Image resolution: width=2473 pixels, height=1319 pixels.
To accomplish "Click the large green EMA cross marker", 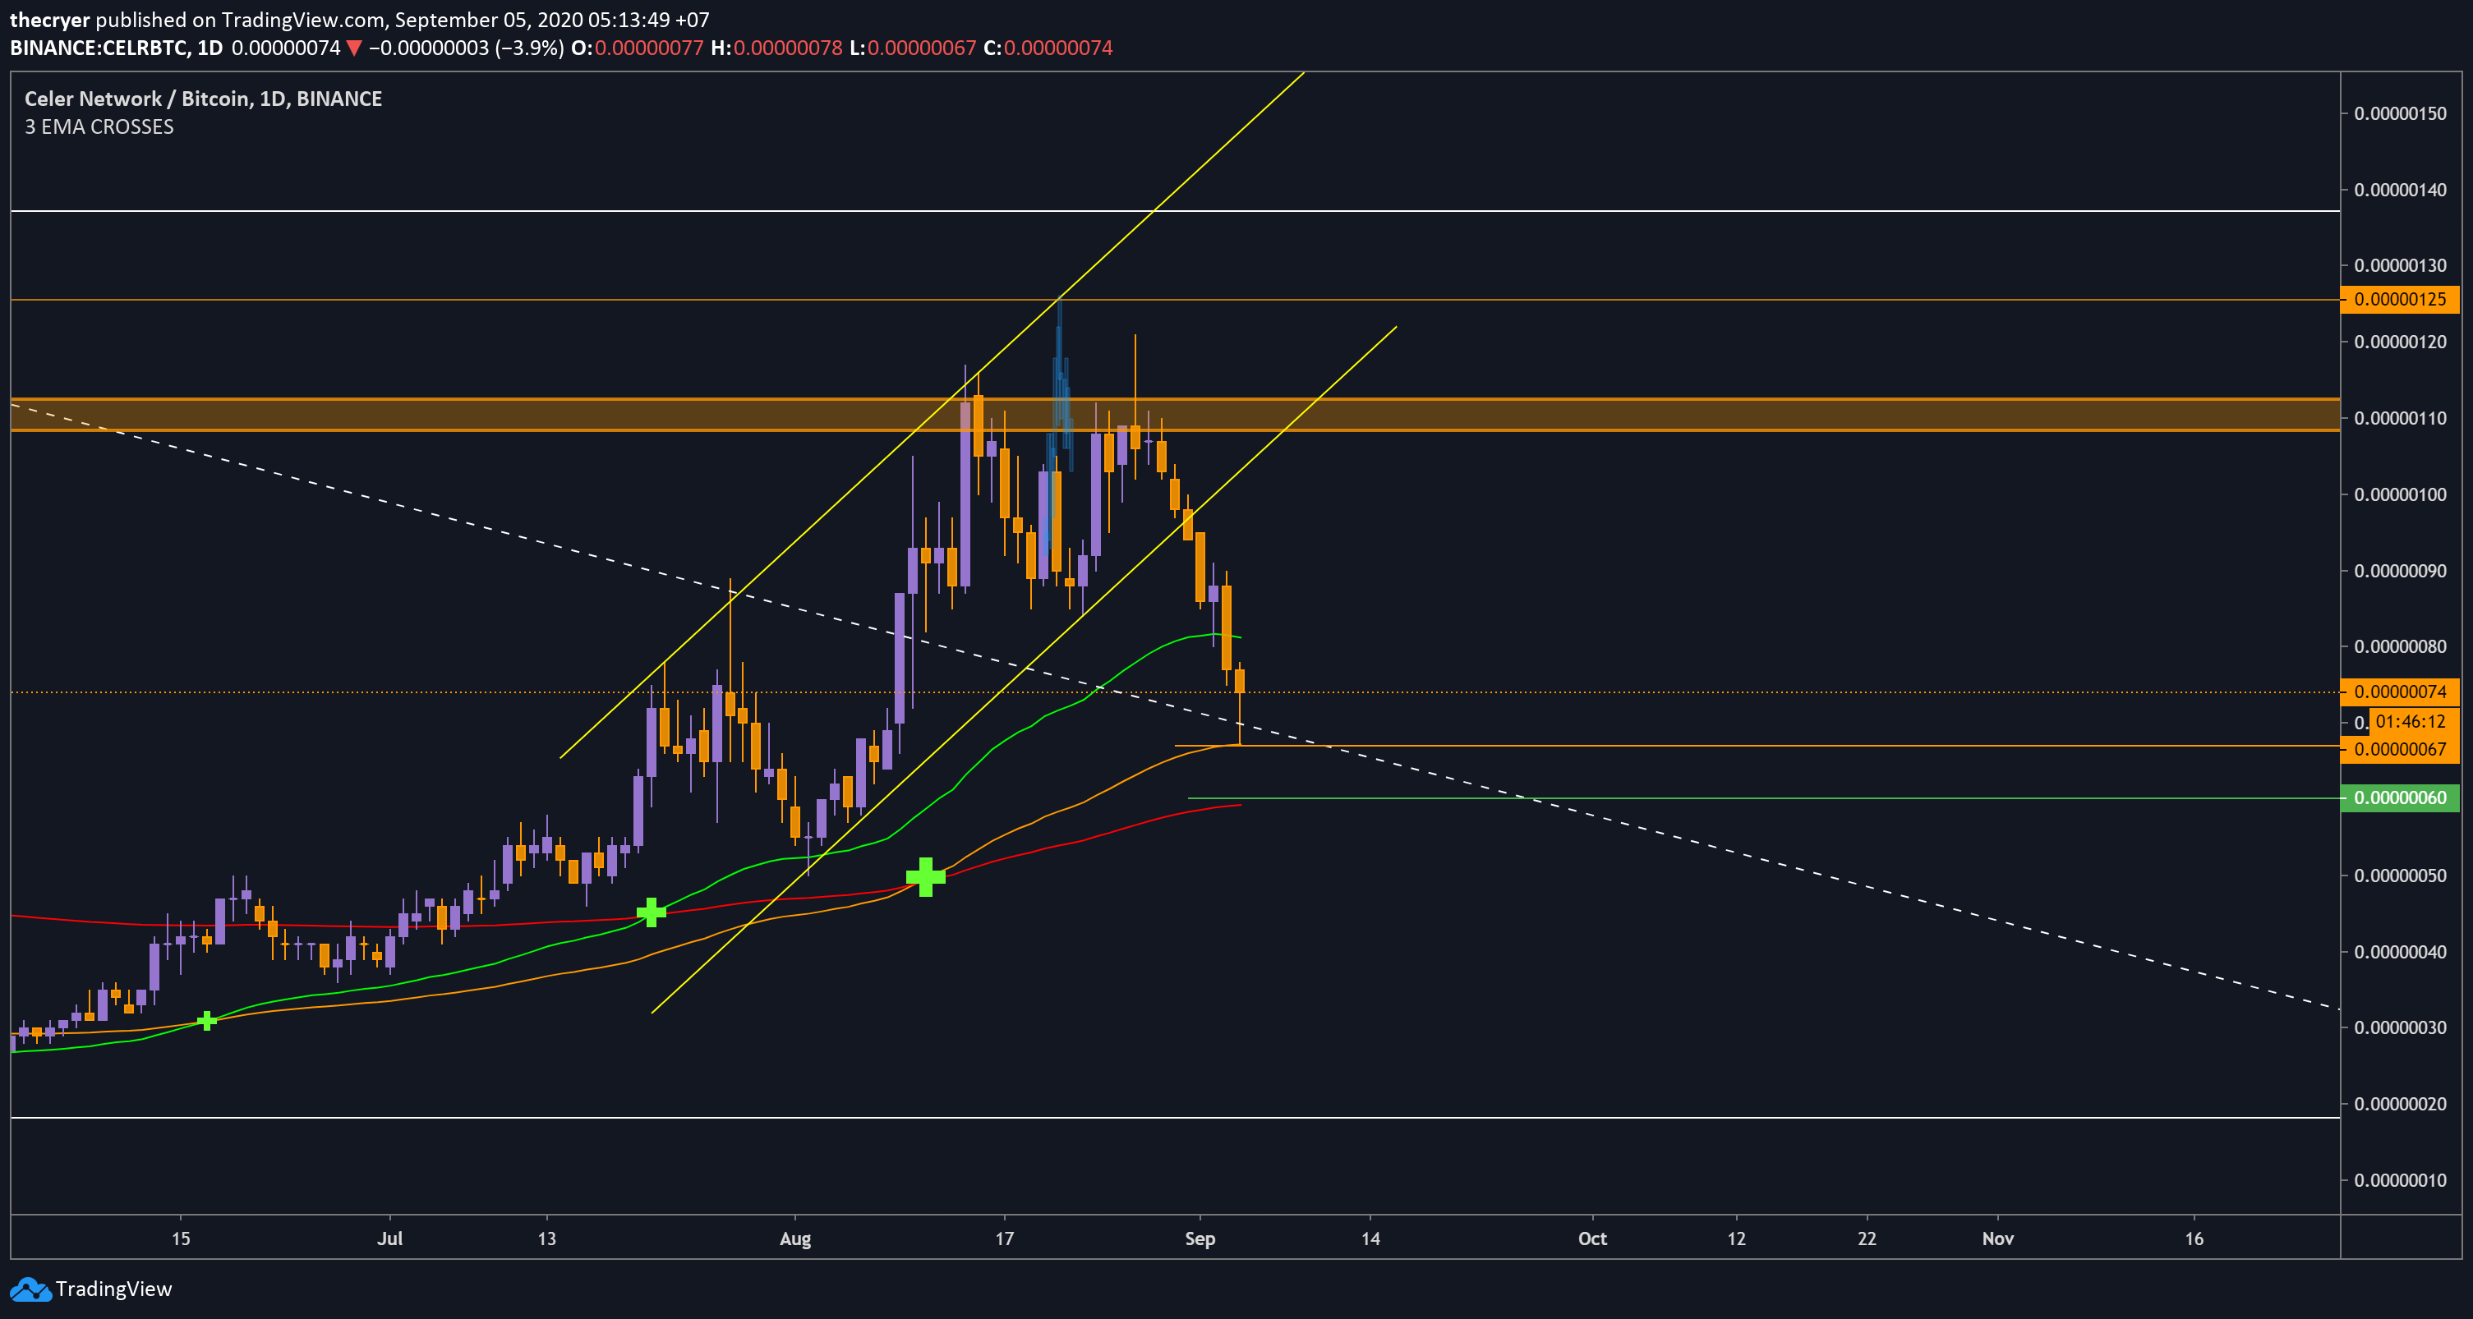I will click(925, 876).
